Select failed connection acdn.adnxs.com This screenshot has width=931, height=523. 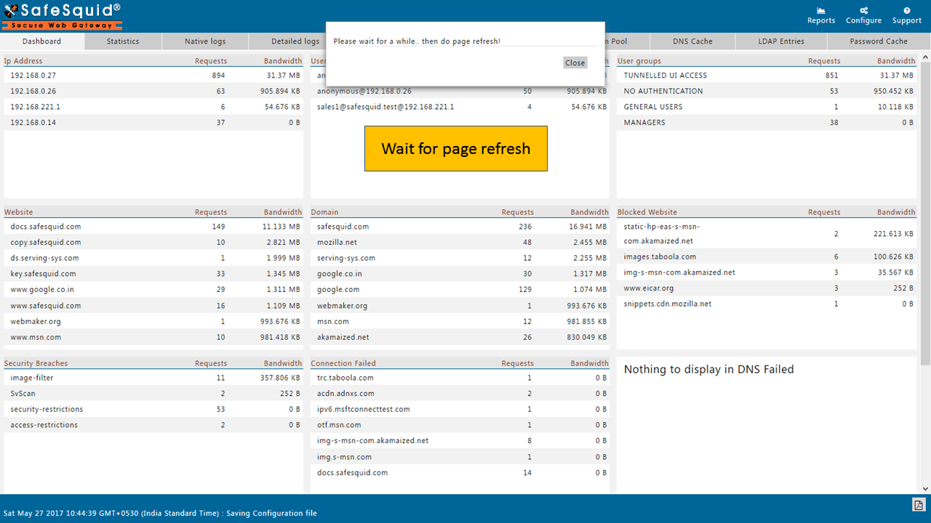[460, 394]
